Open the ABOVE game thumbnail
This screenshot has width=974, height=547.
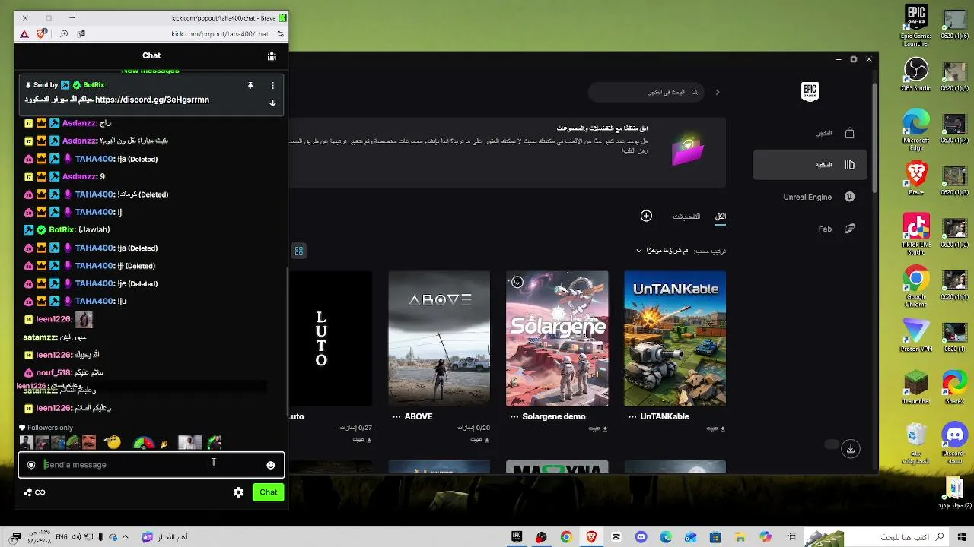[x=439, y=339]
